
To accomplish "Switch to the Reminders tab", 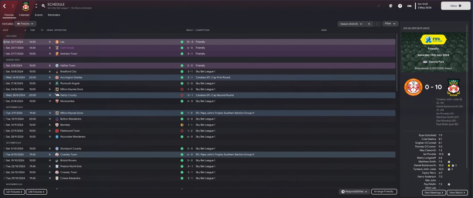I will (54, 15).
